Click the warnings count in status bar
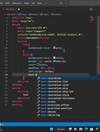 (x=2, y=124)
